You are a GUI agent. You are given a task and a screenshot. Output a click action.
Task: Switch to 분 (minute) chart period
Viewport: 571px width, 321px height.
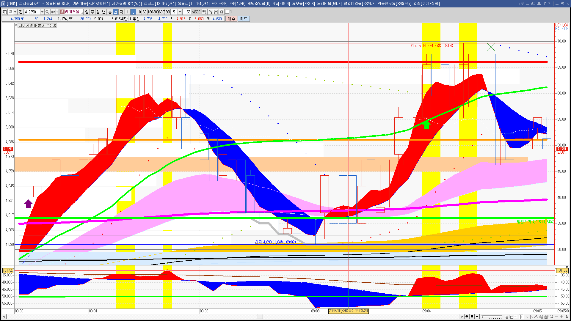pyautogui.click(x=110, y=12)
